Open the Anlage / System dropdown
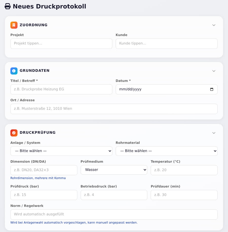 click(61, 151)
